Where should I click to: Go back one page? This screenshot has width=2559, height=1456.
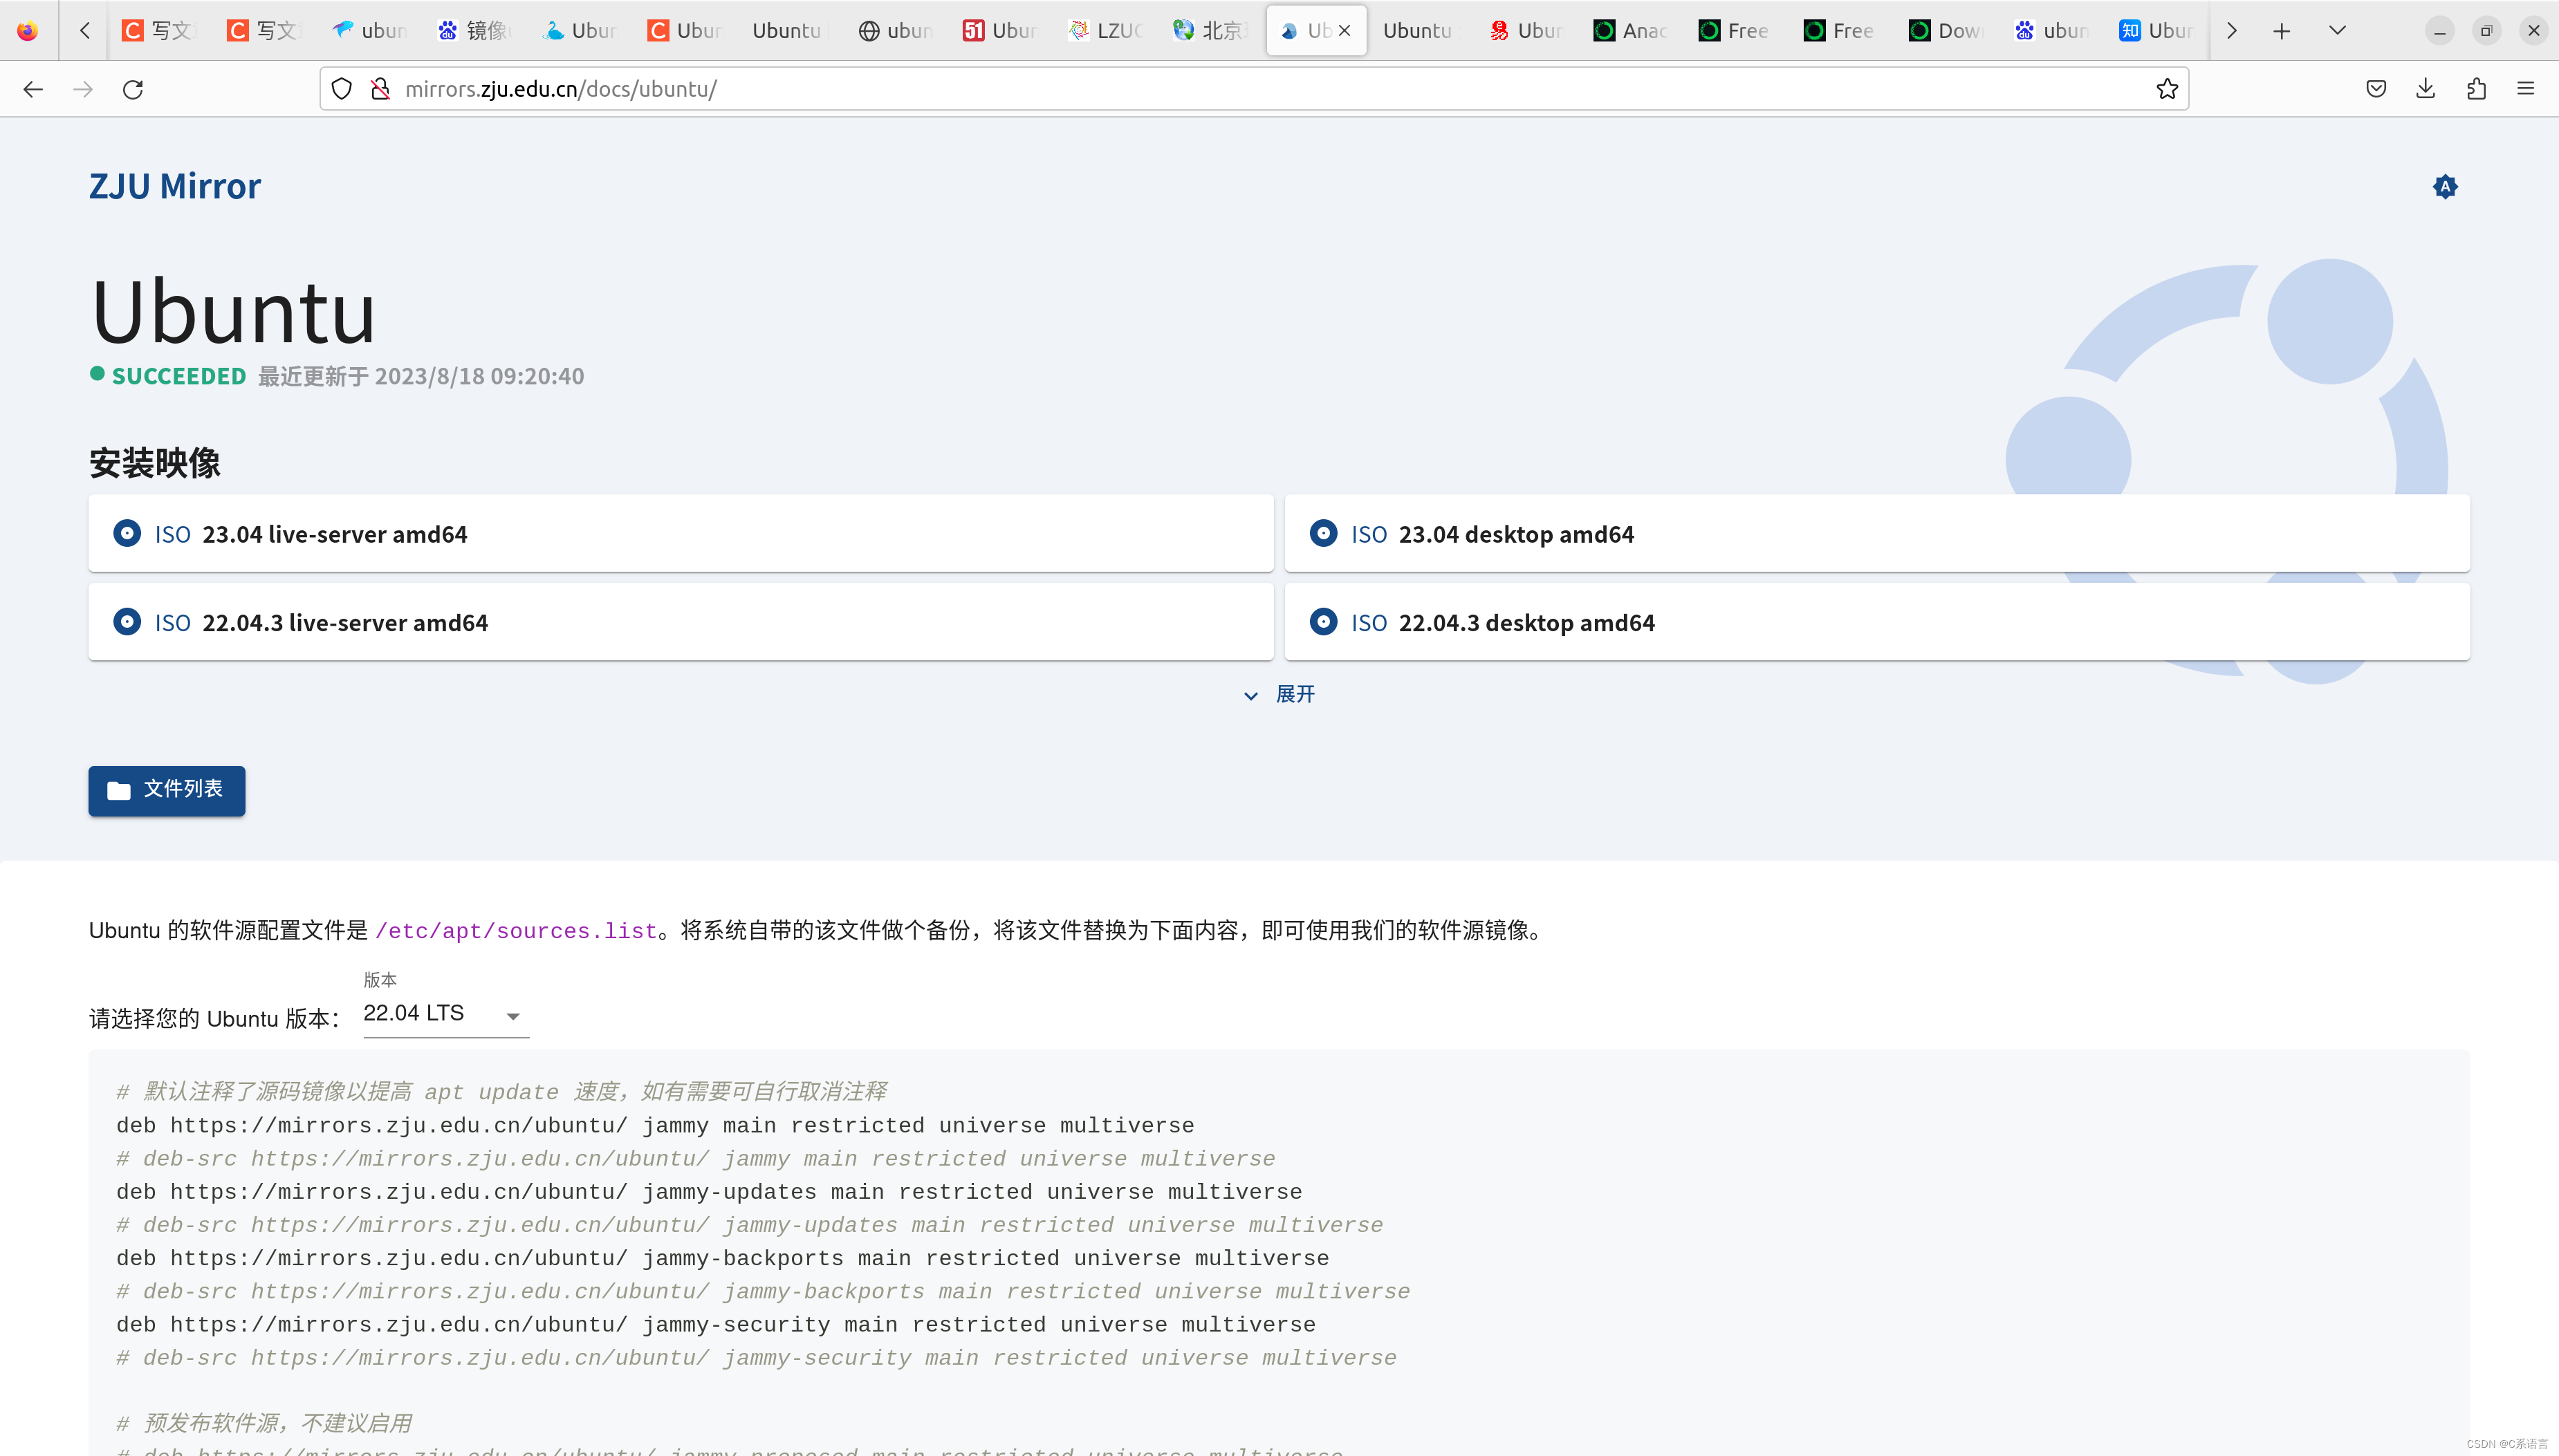pos(33,89)
